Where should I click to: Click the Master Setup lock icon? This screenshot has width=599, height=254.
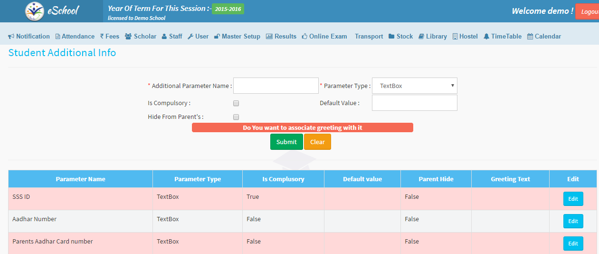217,37
